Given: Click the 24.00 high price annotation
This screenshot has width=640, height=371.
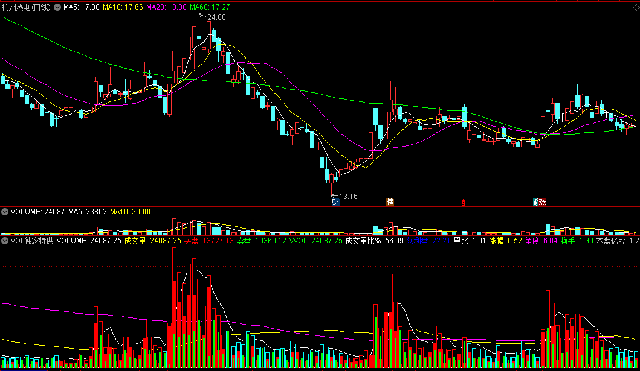Looking at the screenshot, I should [216, 17].
